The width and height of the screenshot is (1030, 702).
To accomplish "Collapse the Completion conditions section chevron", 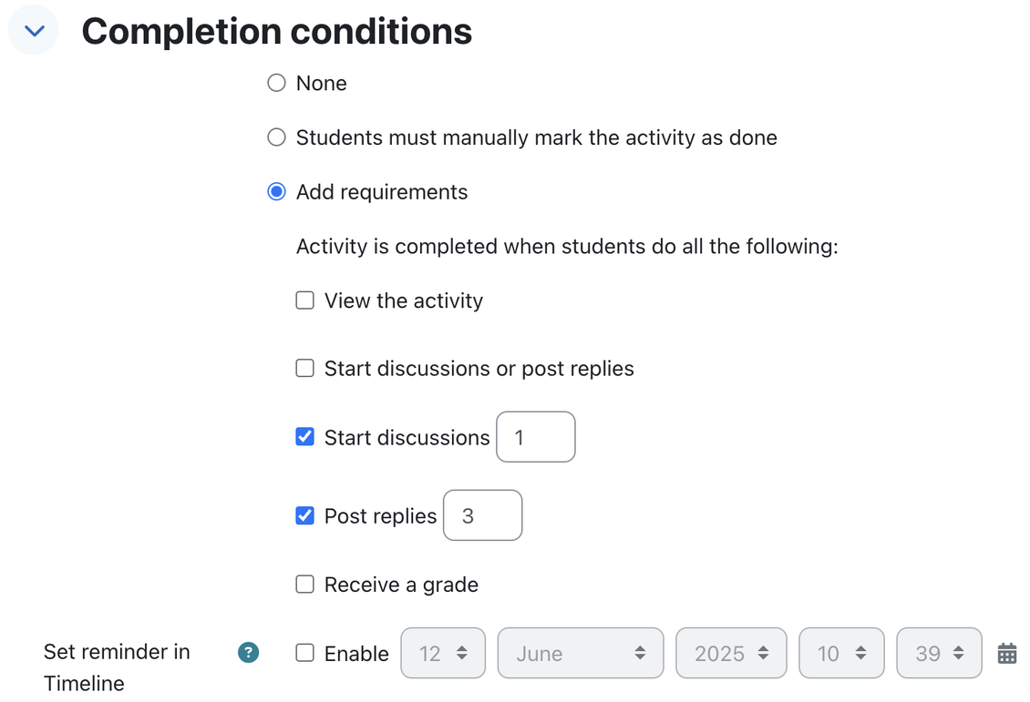I will tap(33, 30).
